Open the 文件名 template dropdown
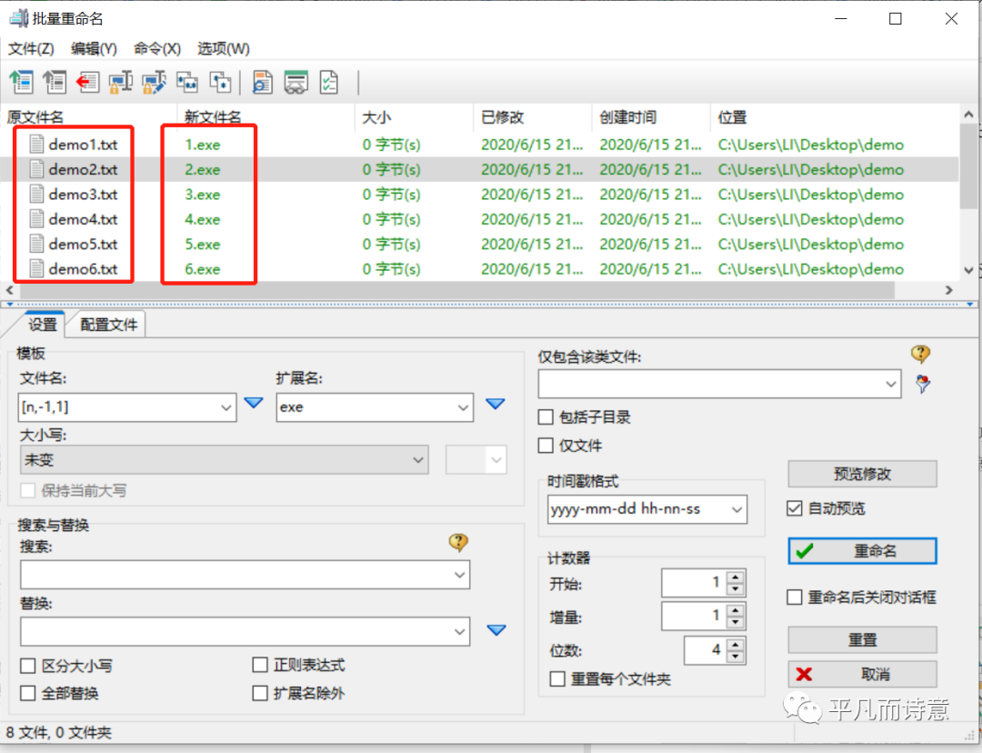 [226, 407]
